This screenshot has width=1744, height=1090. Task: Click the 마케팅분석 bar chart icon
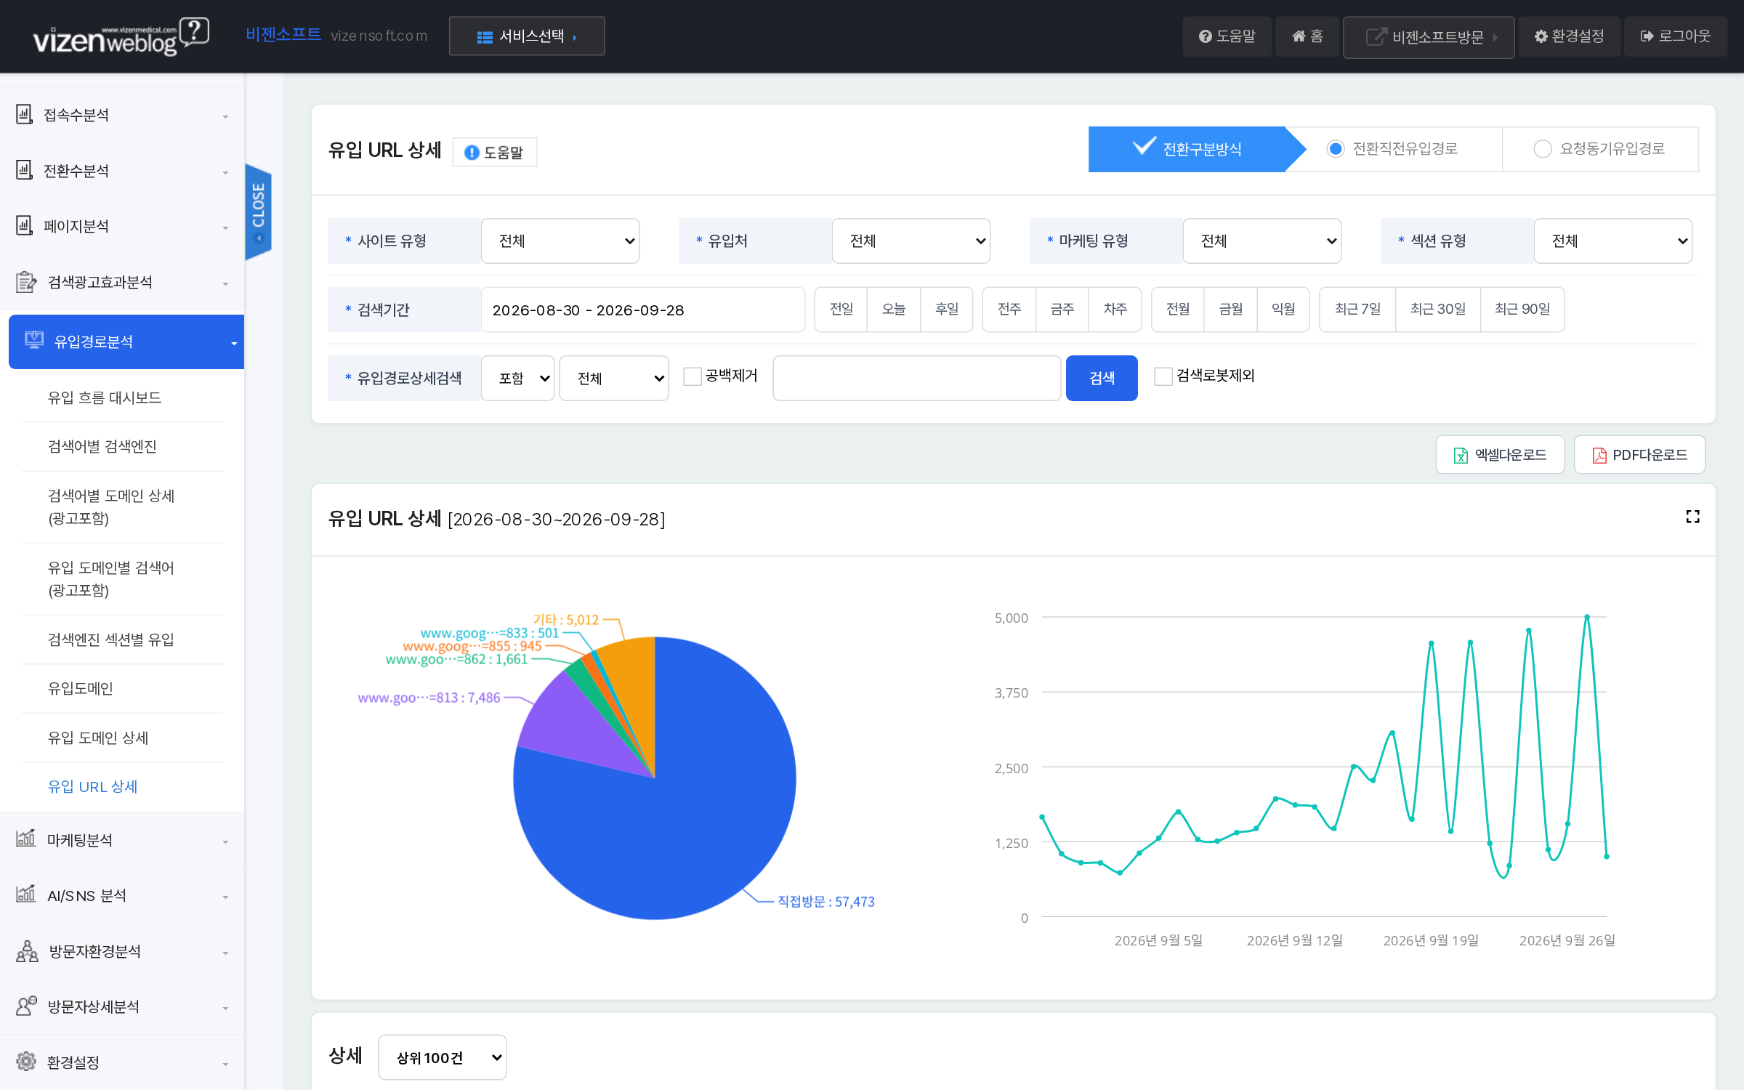[x=25, y=839]
